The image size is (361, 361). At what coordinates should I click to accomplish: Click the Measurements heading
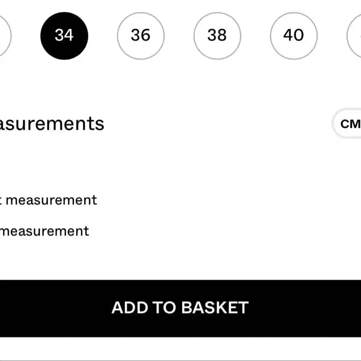52,123
